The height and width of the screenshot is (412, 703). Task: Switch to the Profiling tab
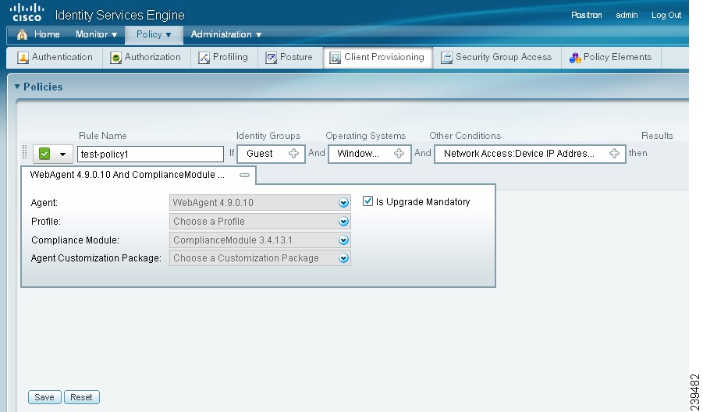(224, 58)
